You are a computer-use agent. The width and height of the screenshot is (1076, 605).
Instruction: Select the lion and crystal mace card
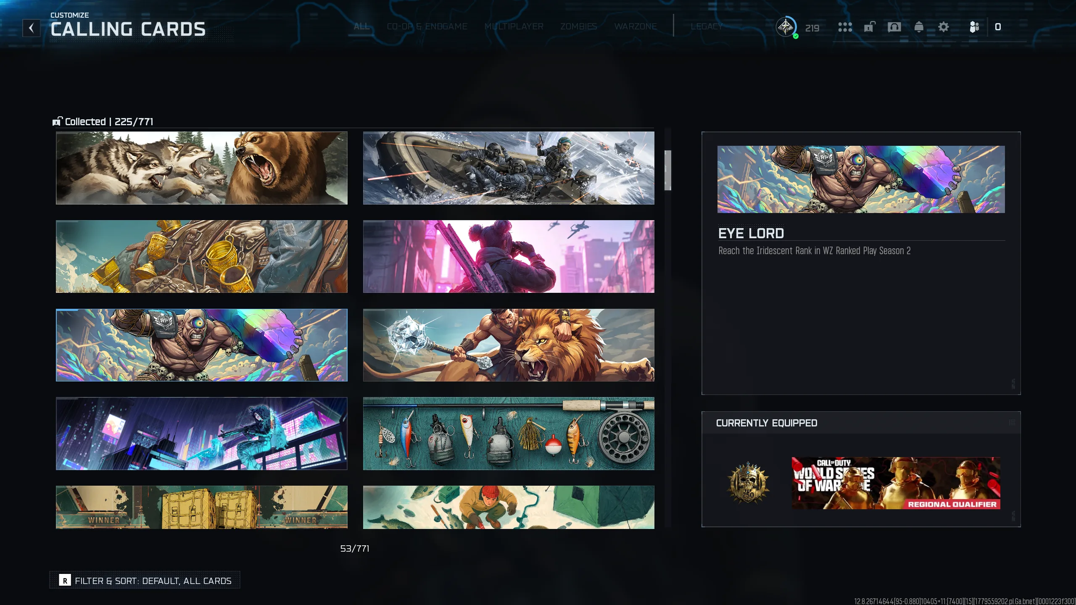tap(509, 345)
